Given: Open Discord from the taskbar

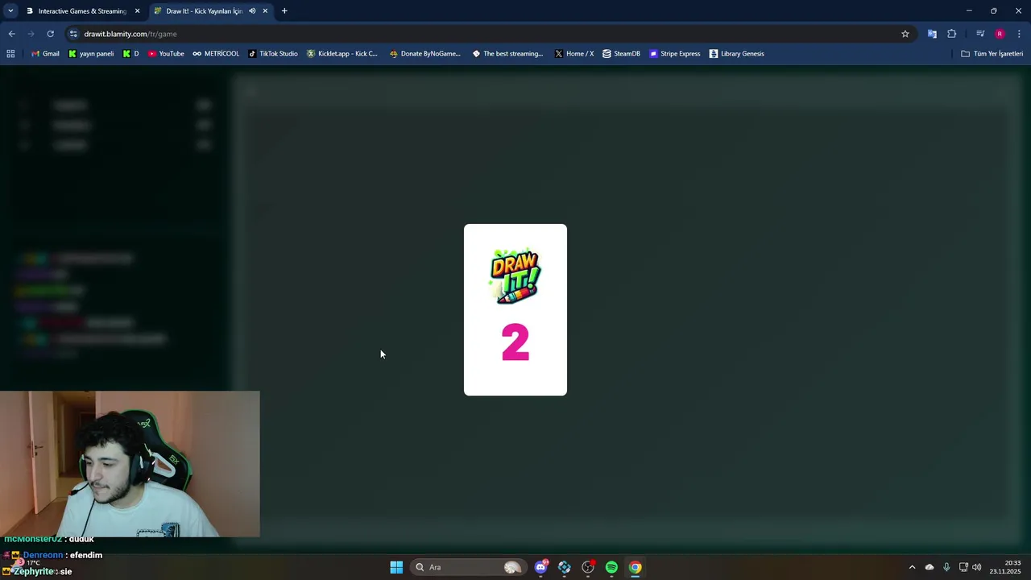Looking at the screenshot, I should 541,567.
